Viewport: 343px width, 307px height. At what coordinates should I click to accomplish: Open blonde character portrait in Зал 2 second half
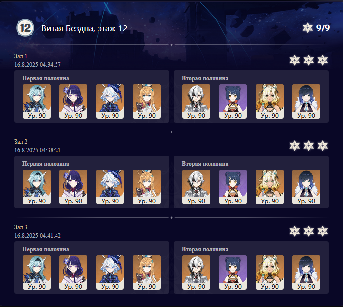(270, 187)
